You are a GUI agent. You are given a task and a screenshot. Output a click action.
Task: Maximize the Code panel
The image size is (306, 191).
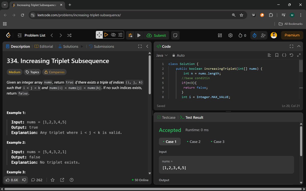[x=291, y=46]
